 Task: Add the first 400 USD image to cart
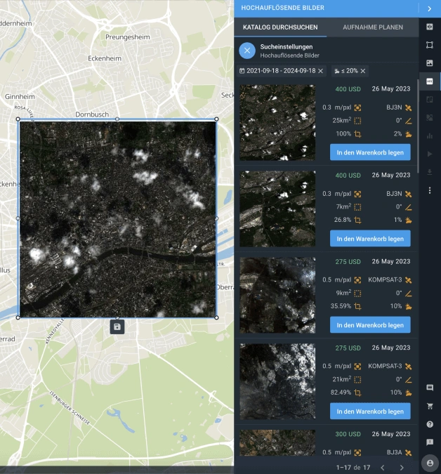[x=369, y=152]
